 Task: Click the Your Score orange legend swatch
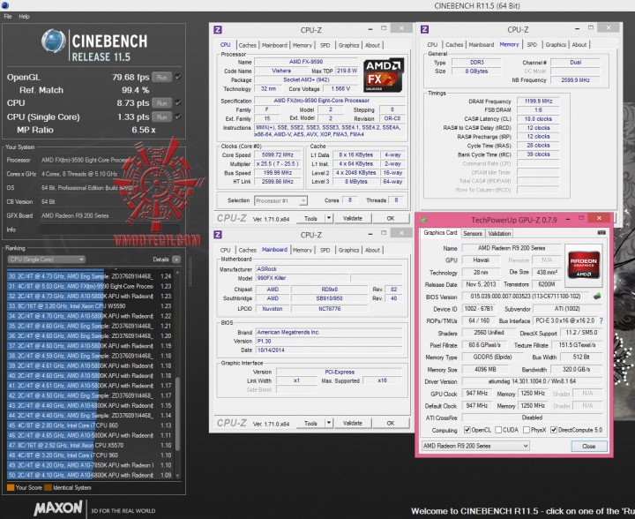tap(11, 487)
